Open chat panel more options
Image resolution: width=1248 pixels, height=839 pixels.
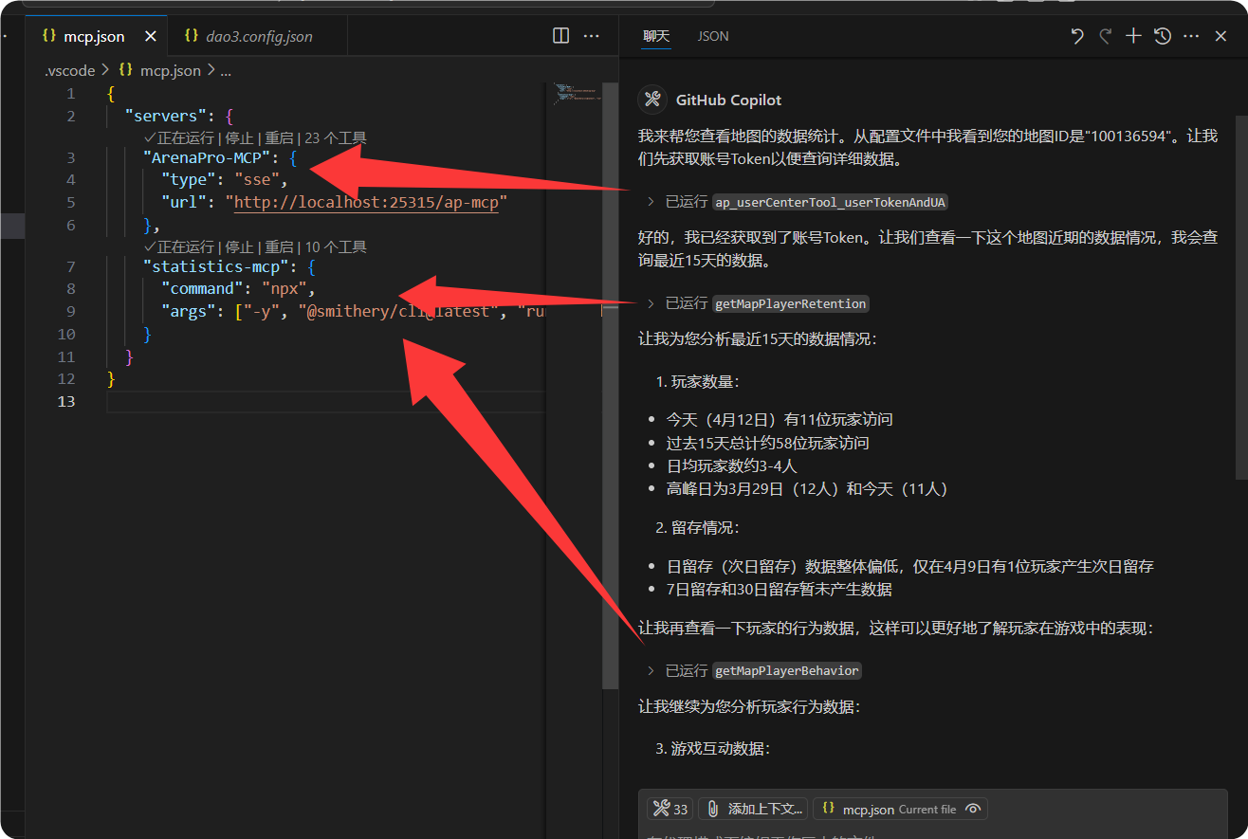(x=1192, y=36)
